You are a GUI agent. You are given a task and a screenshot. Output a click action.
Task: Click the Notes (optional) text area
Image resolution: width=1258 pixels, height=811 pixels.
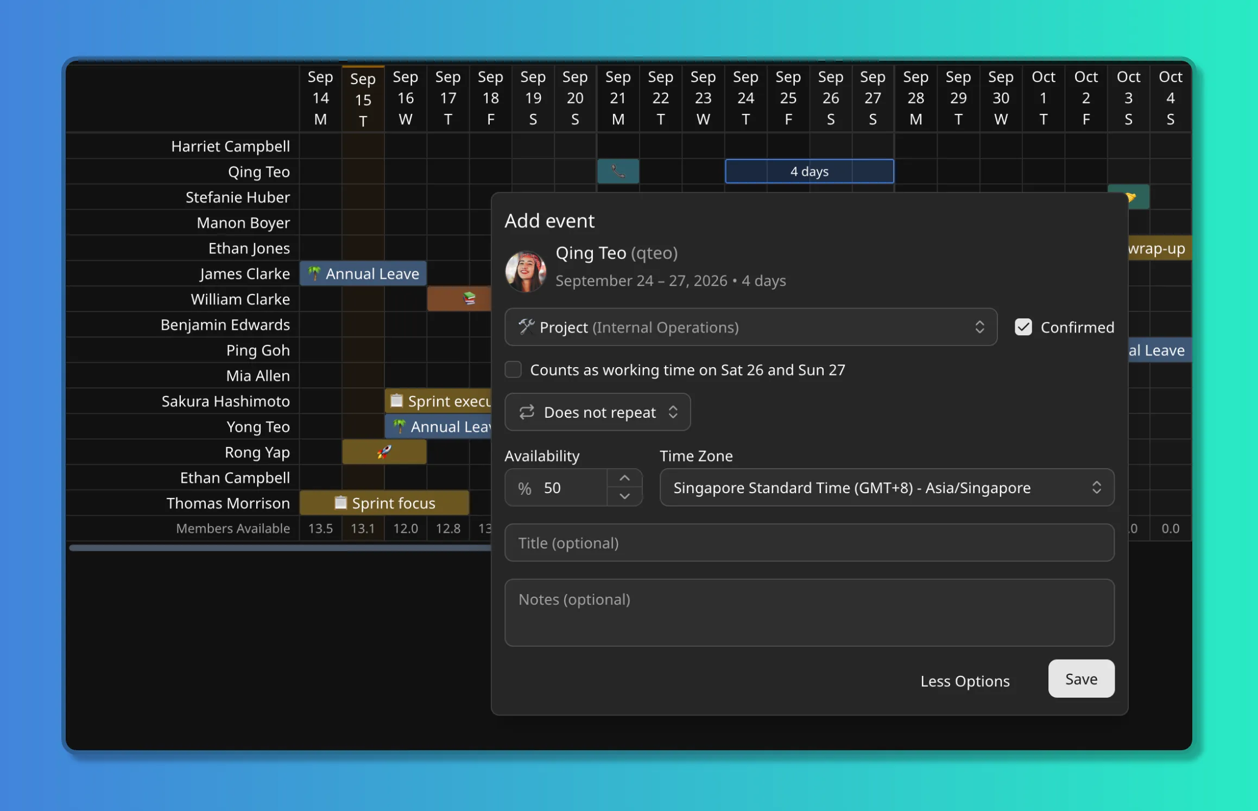coord(810,612)
